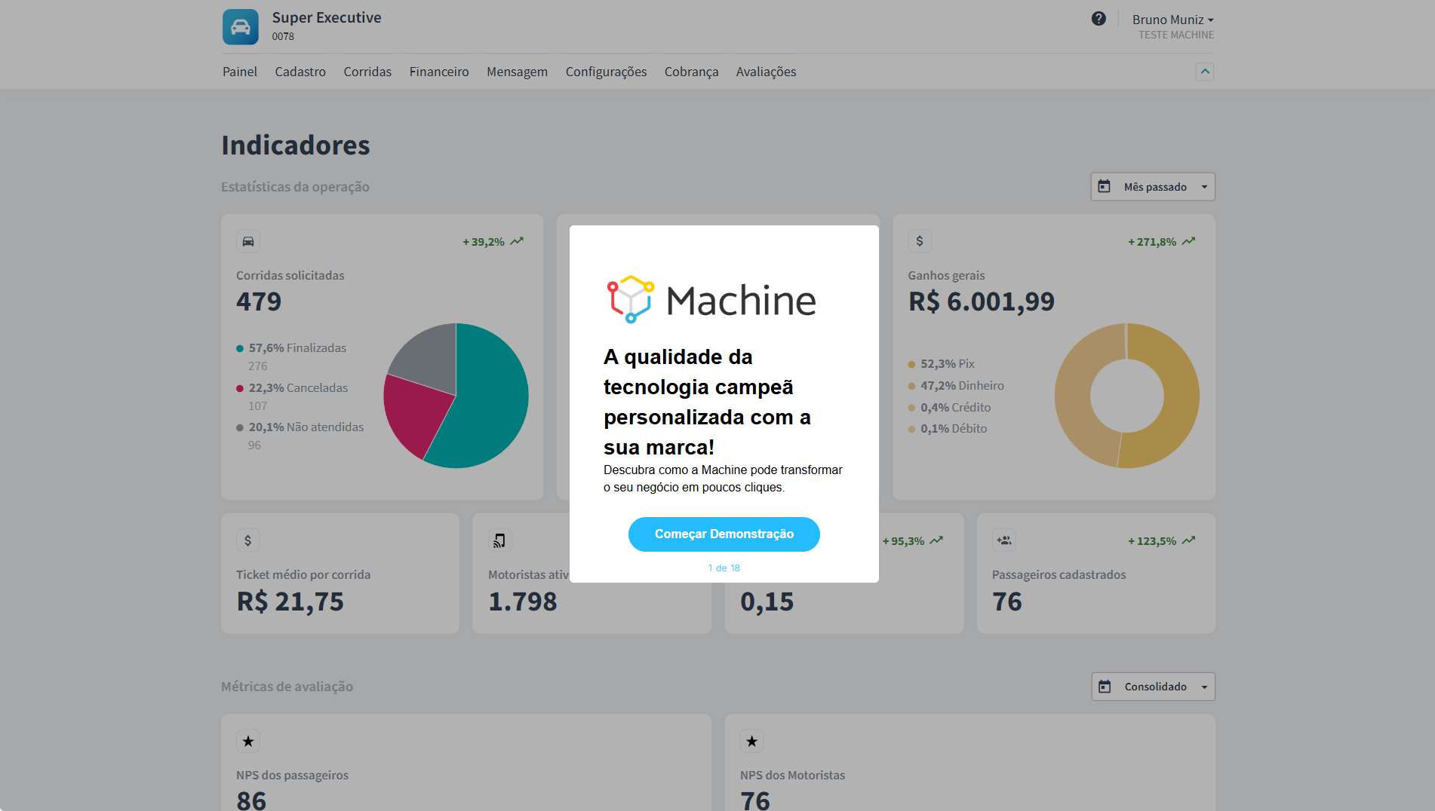Click the 20,1% Não atendidas legend entry
This screenshot has width=1435, height=811.
[x=300, y=427]
